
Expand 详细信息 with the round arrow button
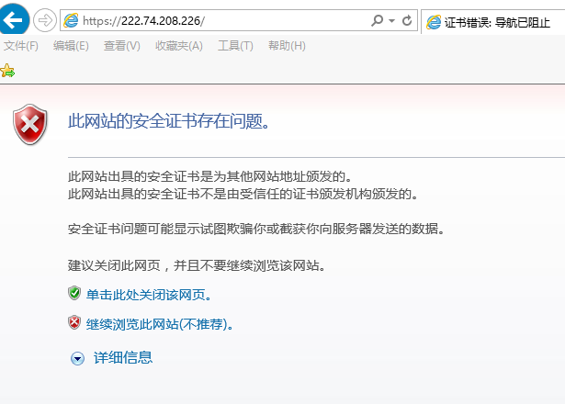pos(77,359)
